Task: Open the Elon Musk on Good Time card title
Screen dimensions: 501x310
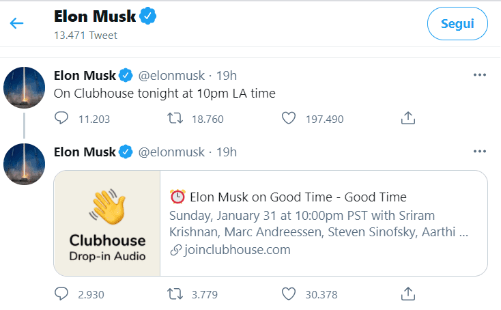Action: pos(289,197)
